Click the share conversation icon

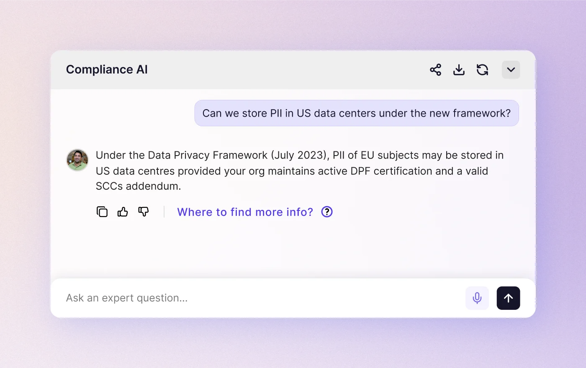tap(435, 70)
